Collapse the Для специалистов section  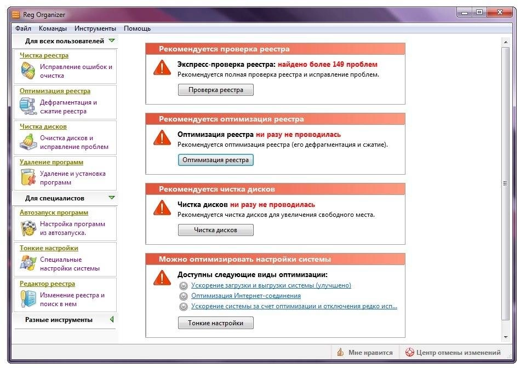[112, 198]
